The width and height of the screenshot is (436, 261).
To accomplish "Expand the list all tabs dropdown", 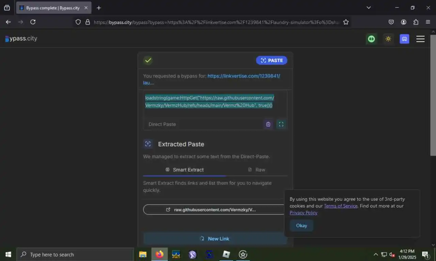I will (x=369, y=7).
